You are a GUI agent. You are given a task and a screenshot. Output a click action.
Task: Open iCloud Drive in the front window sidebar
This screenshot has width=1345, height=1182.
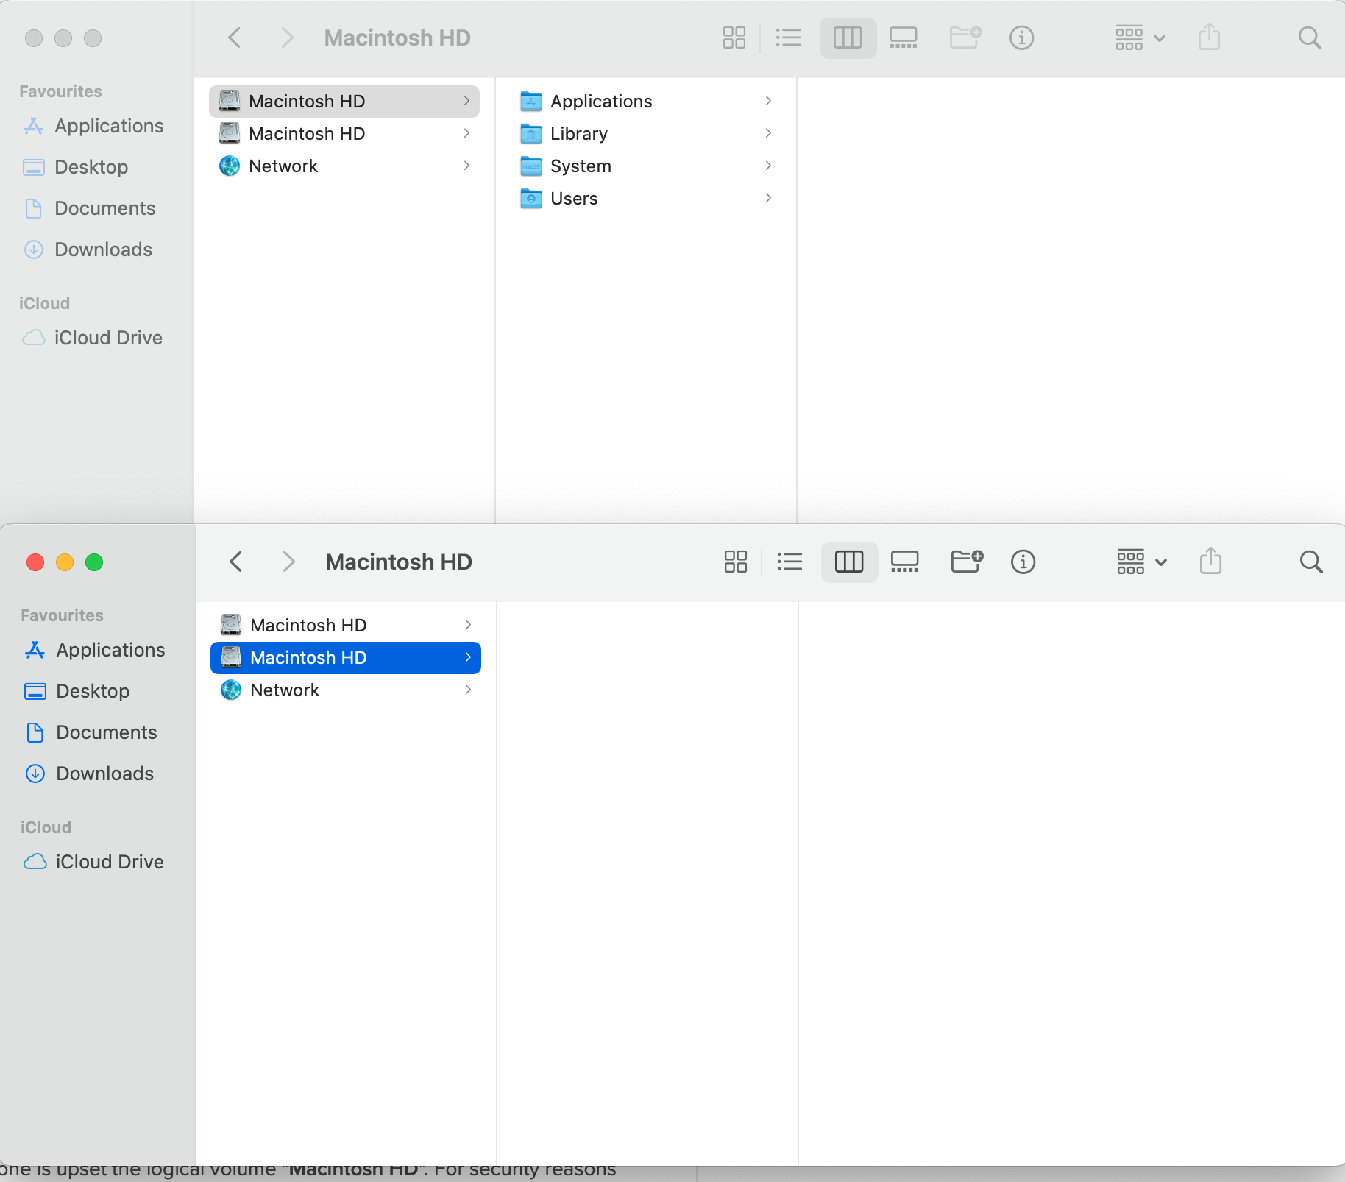coord(94,862)
